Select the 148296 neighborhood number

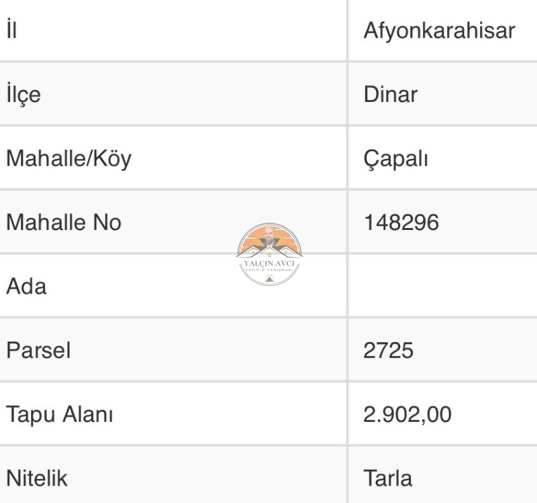coord(401,223)
